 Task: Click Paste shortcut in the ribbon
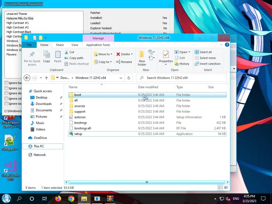77,64
